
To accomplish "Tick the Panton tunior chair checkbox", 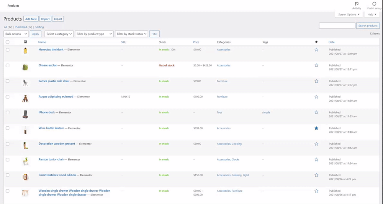I will pos(8,159).
